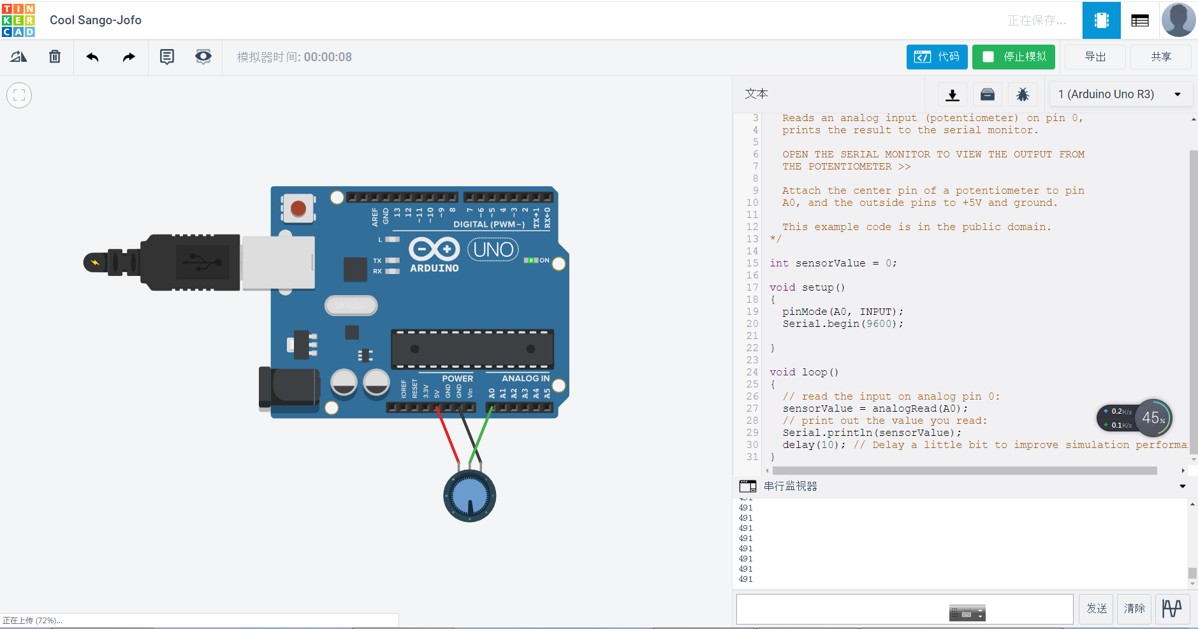Screen dimensions: 1198x629
Task: Switch to component list view tab
Action: pyautogui.click(x=1140, y=20)
